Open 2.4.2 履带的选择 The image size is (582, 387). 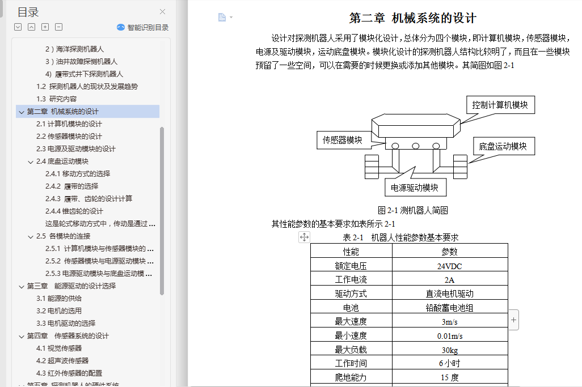(x=71, y=186)
